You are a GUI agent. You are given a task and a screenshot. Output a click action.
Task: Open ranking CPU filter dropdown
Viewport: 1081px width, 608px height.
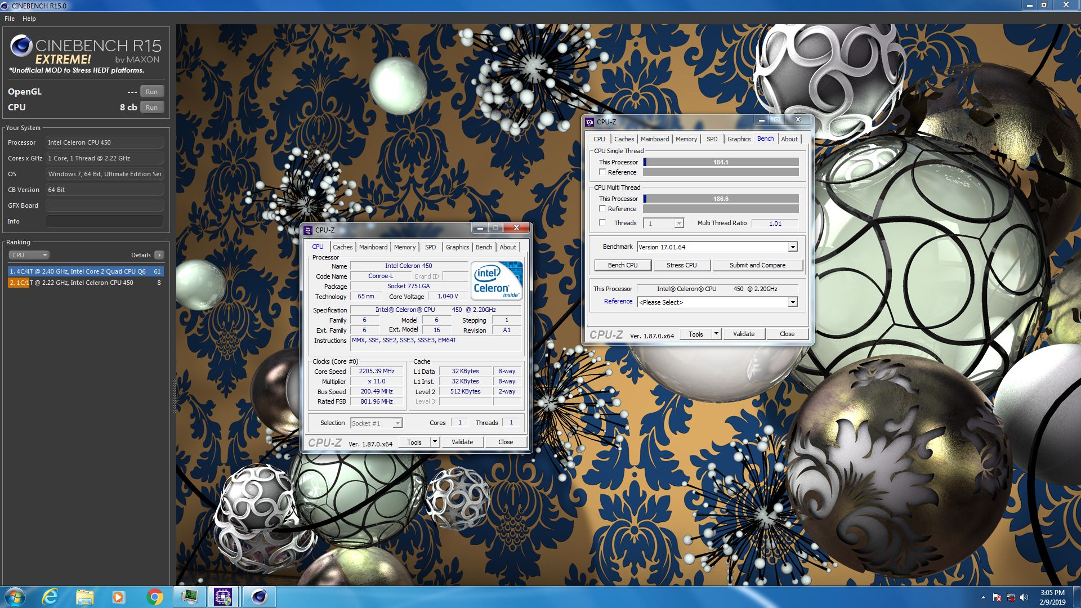point(29,255)
